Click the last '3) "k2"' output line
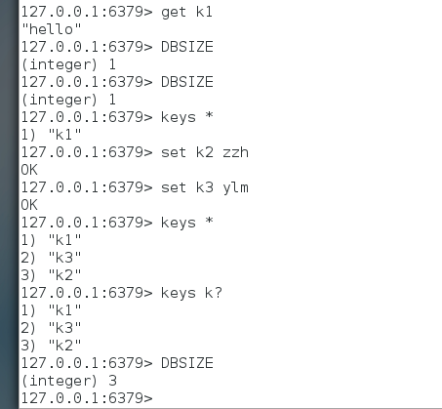442x409 pixels. coord(51,346)
